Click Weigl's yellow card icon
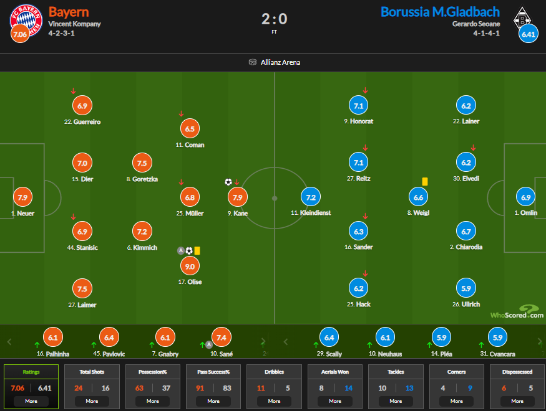This screenshot has width=546, height=411. pos(425,181)
